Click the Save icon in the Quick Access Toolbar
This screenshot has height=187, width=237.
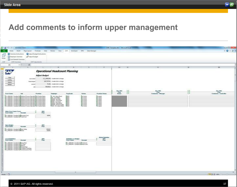coord(5,48)
